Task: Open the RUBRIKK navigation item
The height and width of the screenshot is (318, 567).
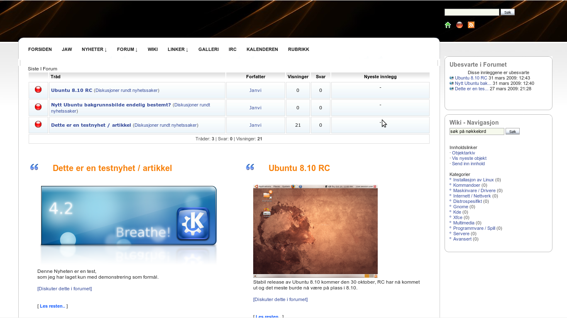Action: coord(298,49)
